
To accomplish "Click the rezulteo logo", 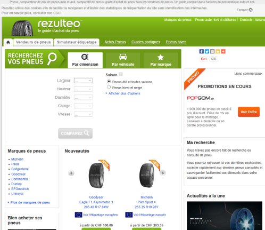I will (x=60, y=26).
